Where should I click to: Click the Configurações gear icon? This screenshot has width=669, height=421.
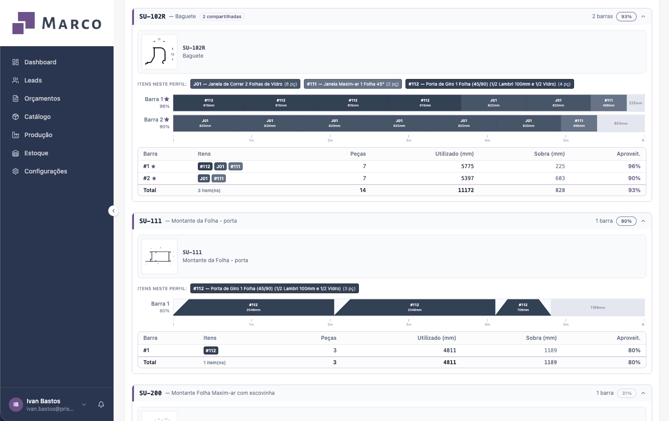point(16,171)
